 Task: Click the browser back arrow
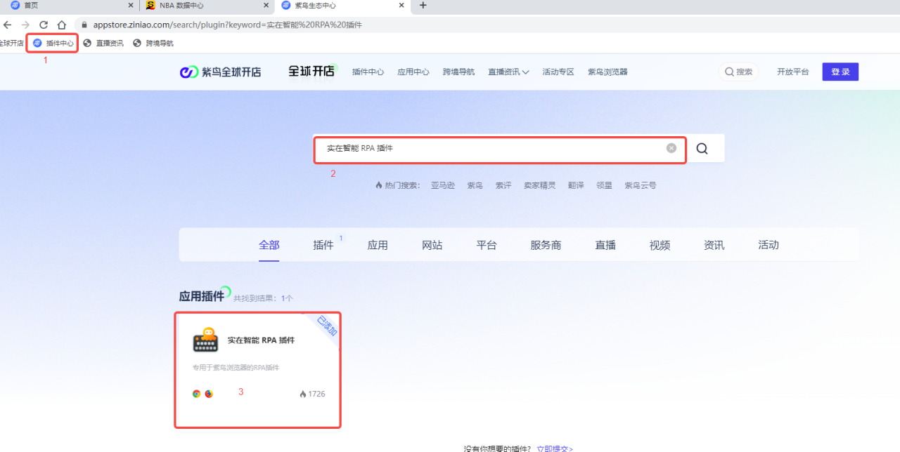pyautogui.click(x=7, y=25)
